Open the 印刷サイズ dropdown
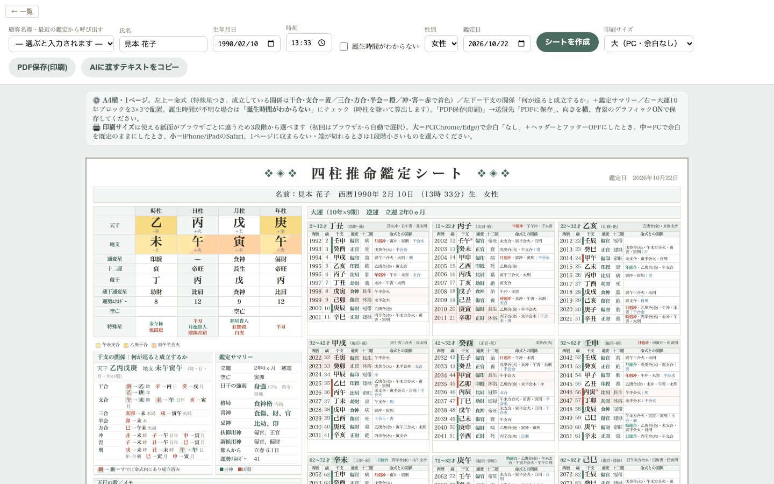This screenshot has height=484, width=774. coord(649,44)
